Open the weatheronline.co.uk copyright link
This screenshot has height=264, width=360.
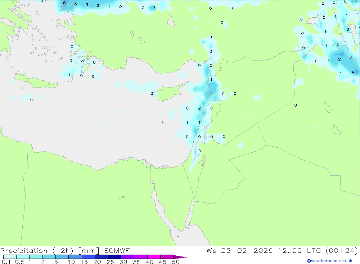click(x=330, y=261)
